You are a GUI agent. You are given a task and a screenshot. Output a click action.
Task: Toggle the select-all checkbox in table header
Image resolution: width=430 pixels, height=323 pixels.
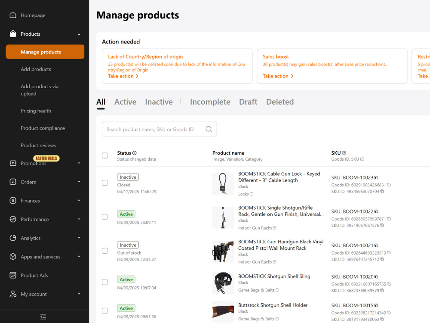tap(105, 155)
